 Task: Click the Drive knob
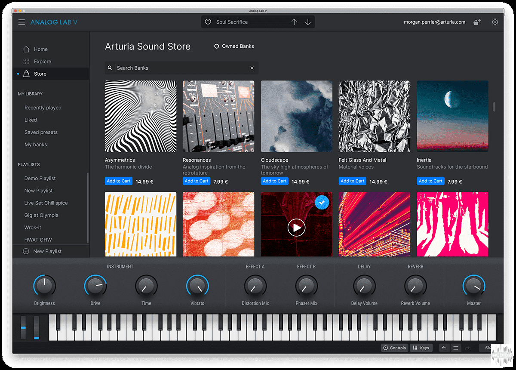95,286
